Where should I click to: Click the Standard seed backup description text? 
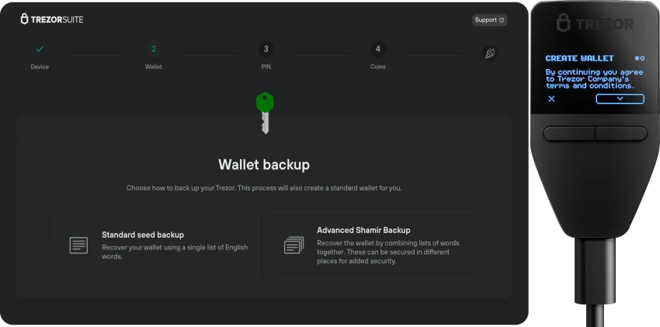(x=174, y=252)
